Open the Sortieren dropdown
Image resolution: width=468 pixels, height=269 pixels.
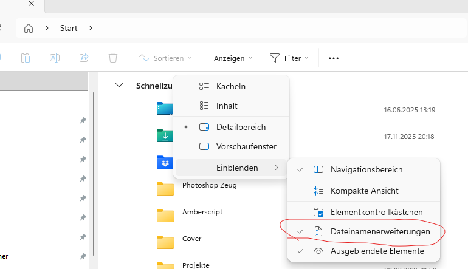point(165,58)
